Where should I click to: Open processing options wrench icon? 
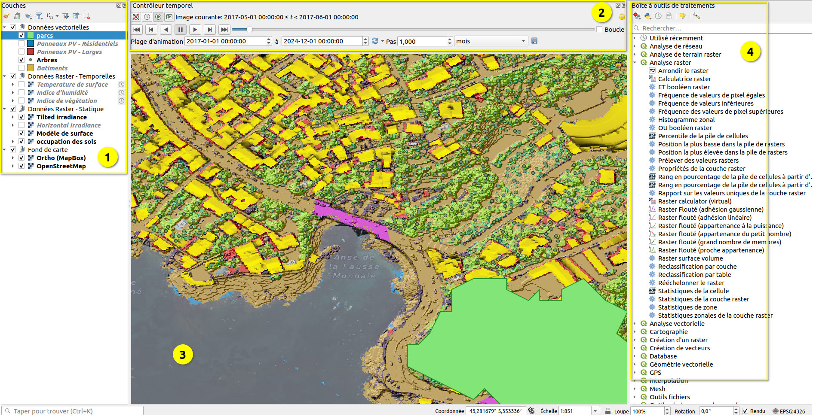pos(696,16)
